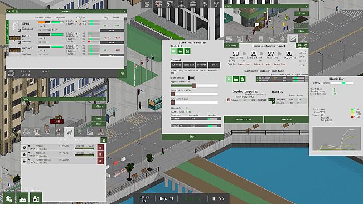Open the cart tab in KS-01 window
The image size is (363, 204).
point(272,39)
